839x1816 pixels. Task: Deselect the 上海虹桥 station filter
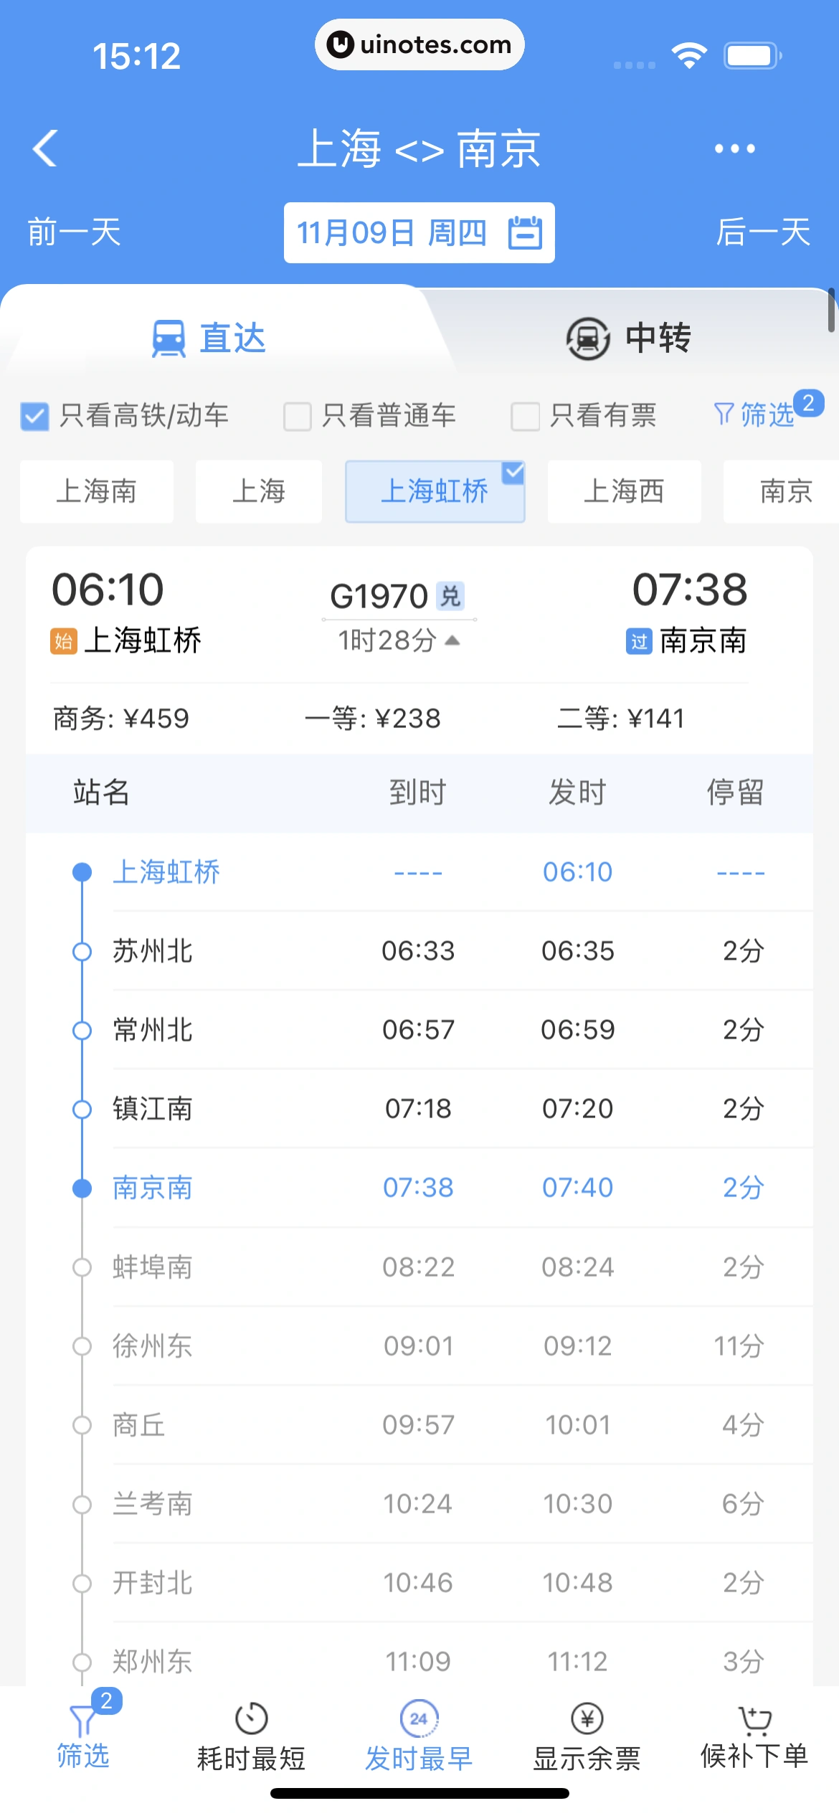435,491
